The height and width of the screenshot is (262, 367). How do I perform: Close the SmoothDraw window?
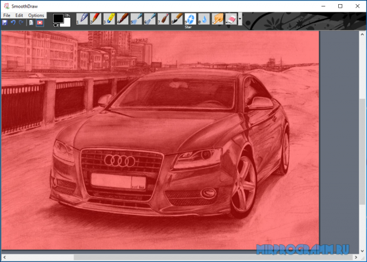[x=358, y=6]
